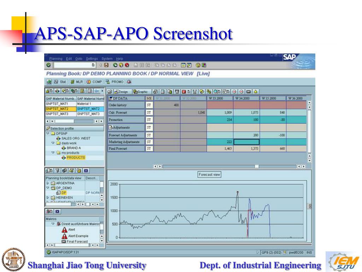Screen dimensions: 362x272
Task: Click the blue left arrow icon in selector toolbar
Action: pos(97,91)
